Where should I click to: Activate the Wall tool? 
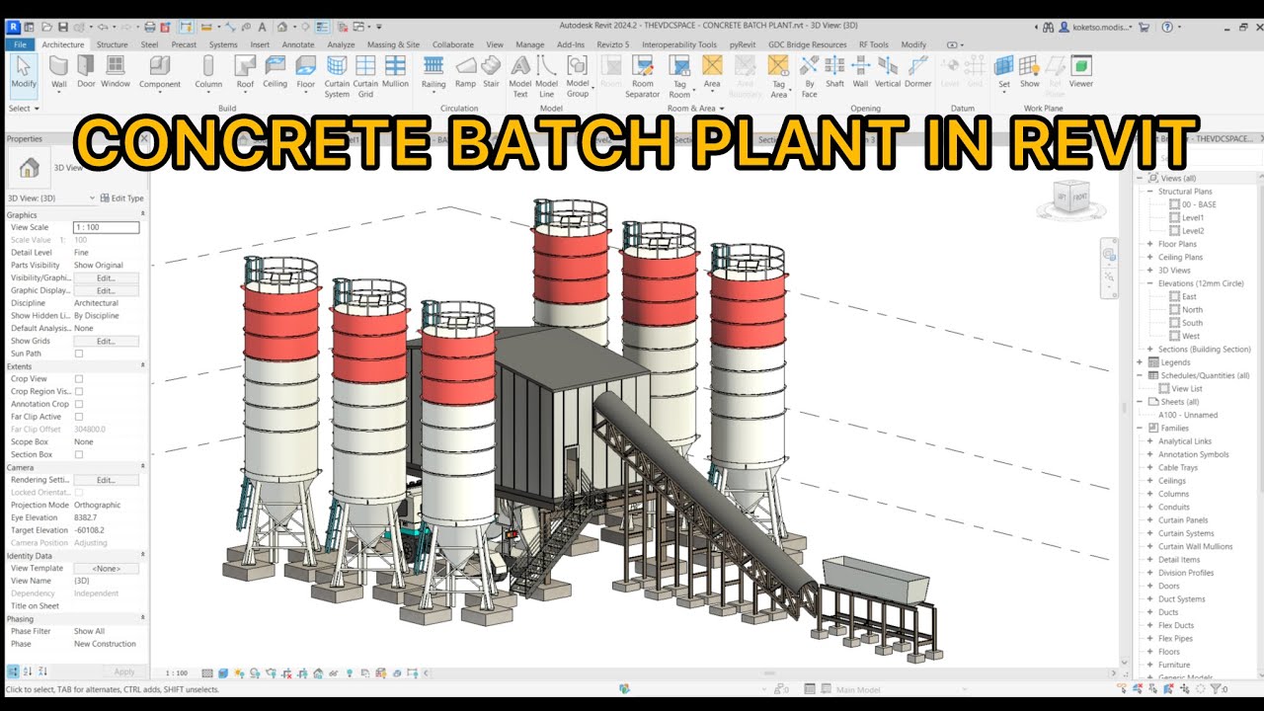pyautogui.click(x=59, y=72)
